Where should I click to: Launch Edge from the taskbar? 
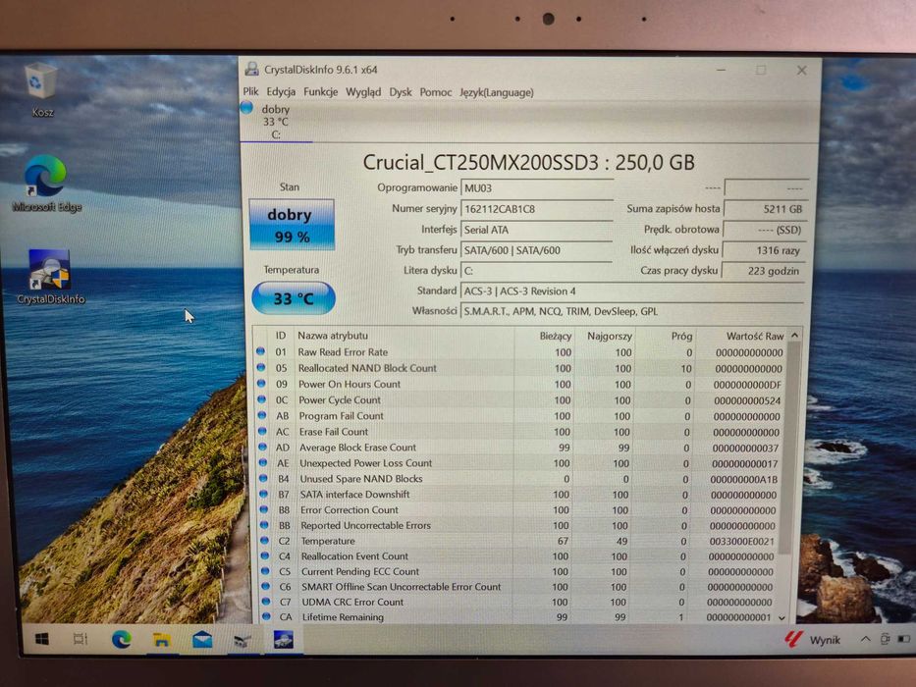122,640
